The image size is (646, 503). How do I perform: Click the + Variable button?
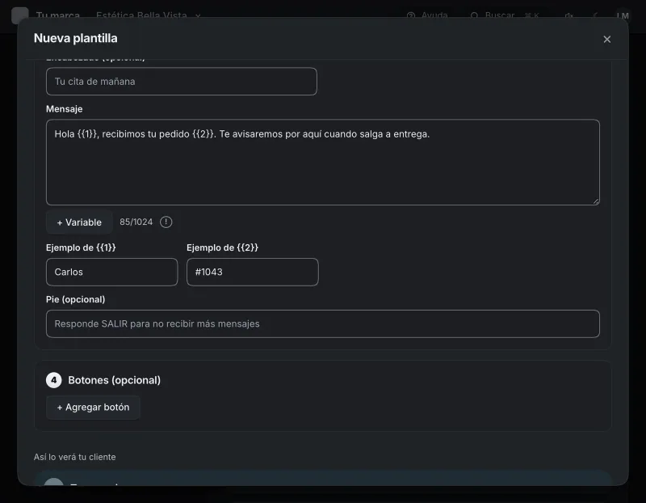pos(79,222)
